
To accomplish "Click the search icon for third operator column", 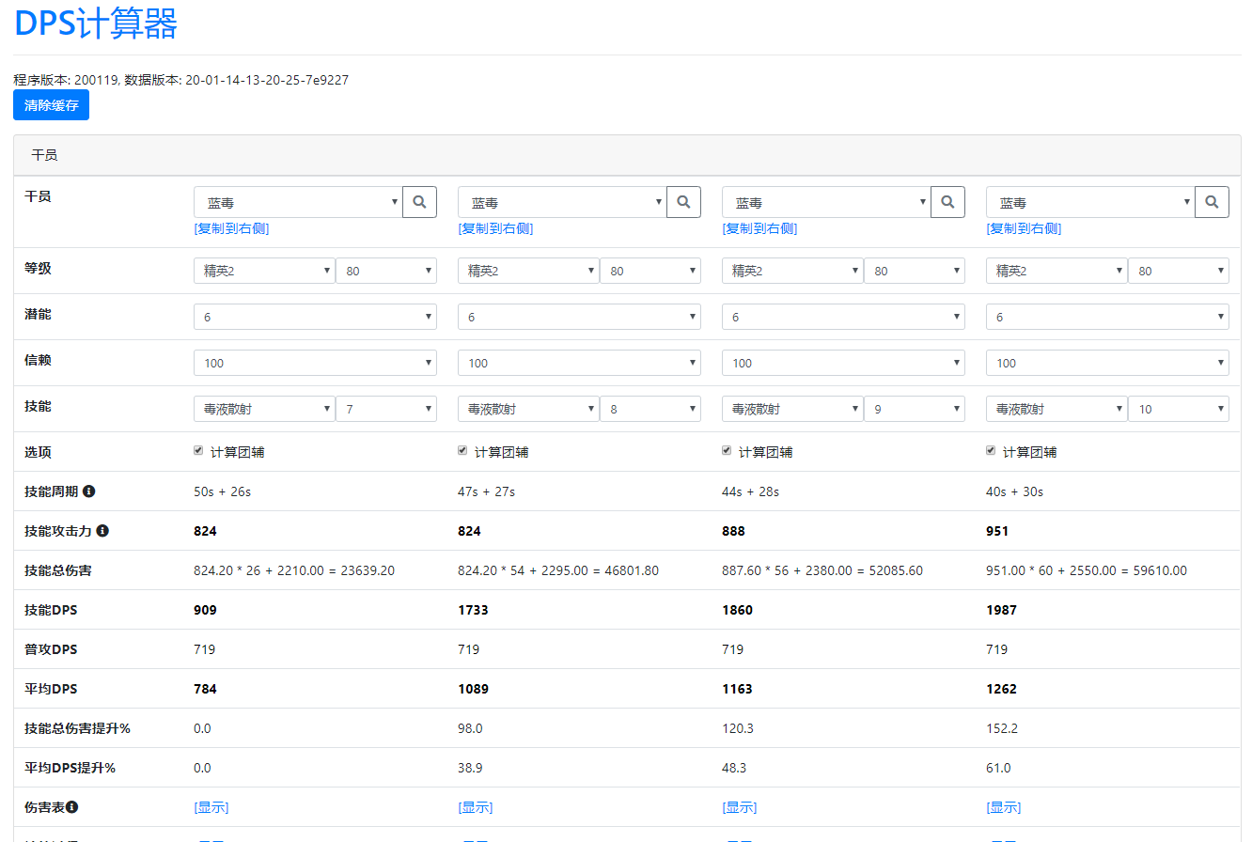I will (947, 202).
